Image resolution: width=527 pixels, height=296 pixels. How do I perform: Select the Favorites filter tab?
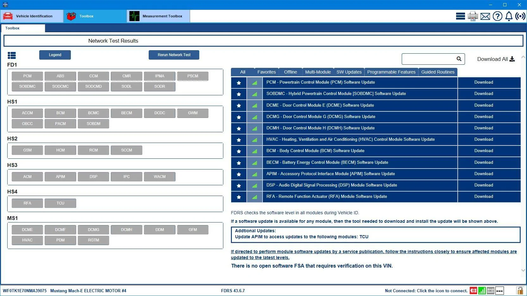[x=267, y=72]
